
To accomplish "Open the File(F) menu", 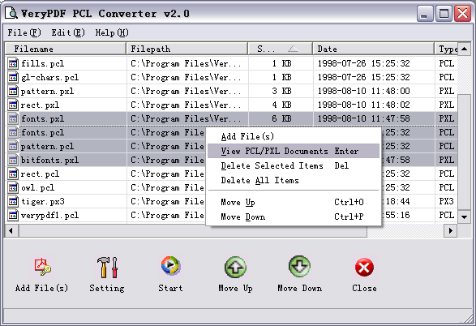I will [24, 32].
